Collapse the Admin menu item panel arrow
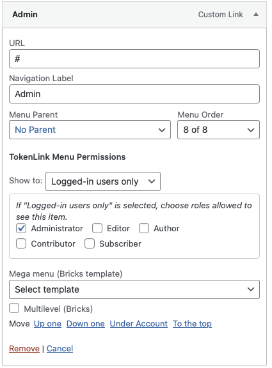The image size is (272, 368). (256, 15)
